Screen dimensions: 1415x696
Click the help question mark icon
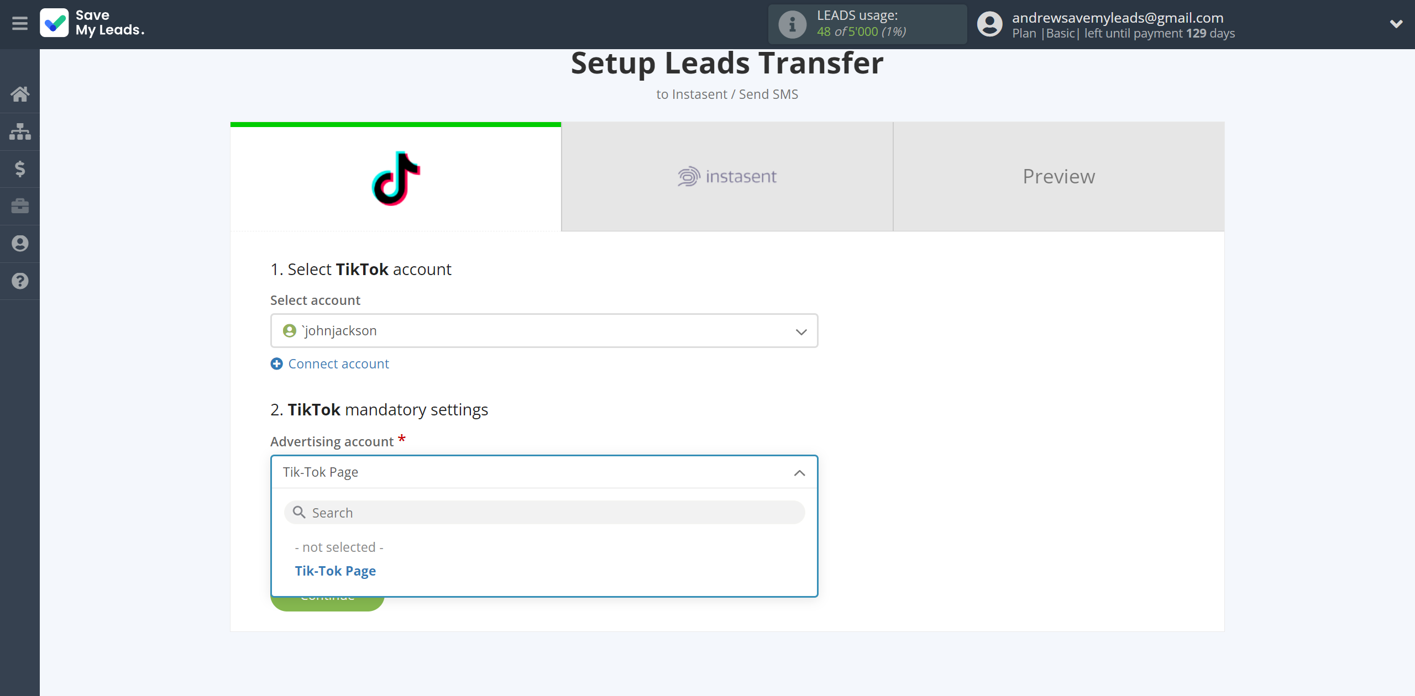(x=20, y=281)
